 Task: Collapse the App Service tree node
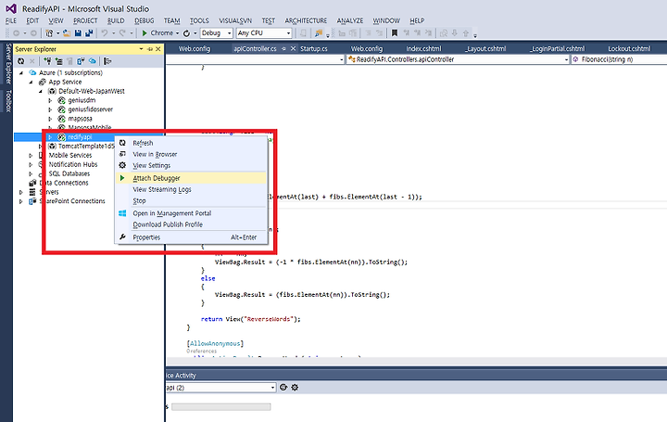click(31, 82)
